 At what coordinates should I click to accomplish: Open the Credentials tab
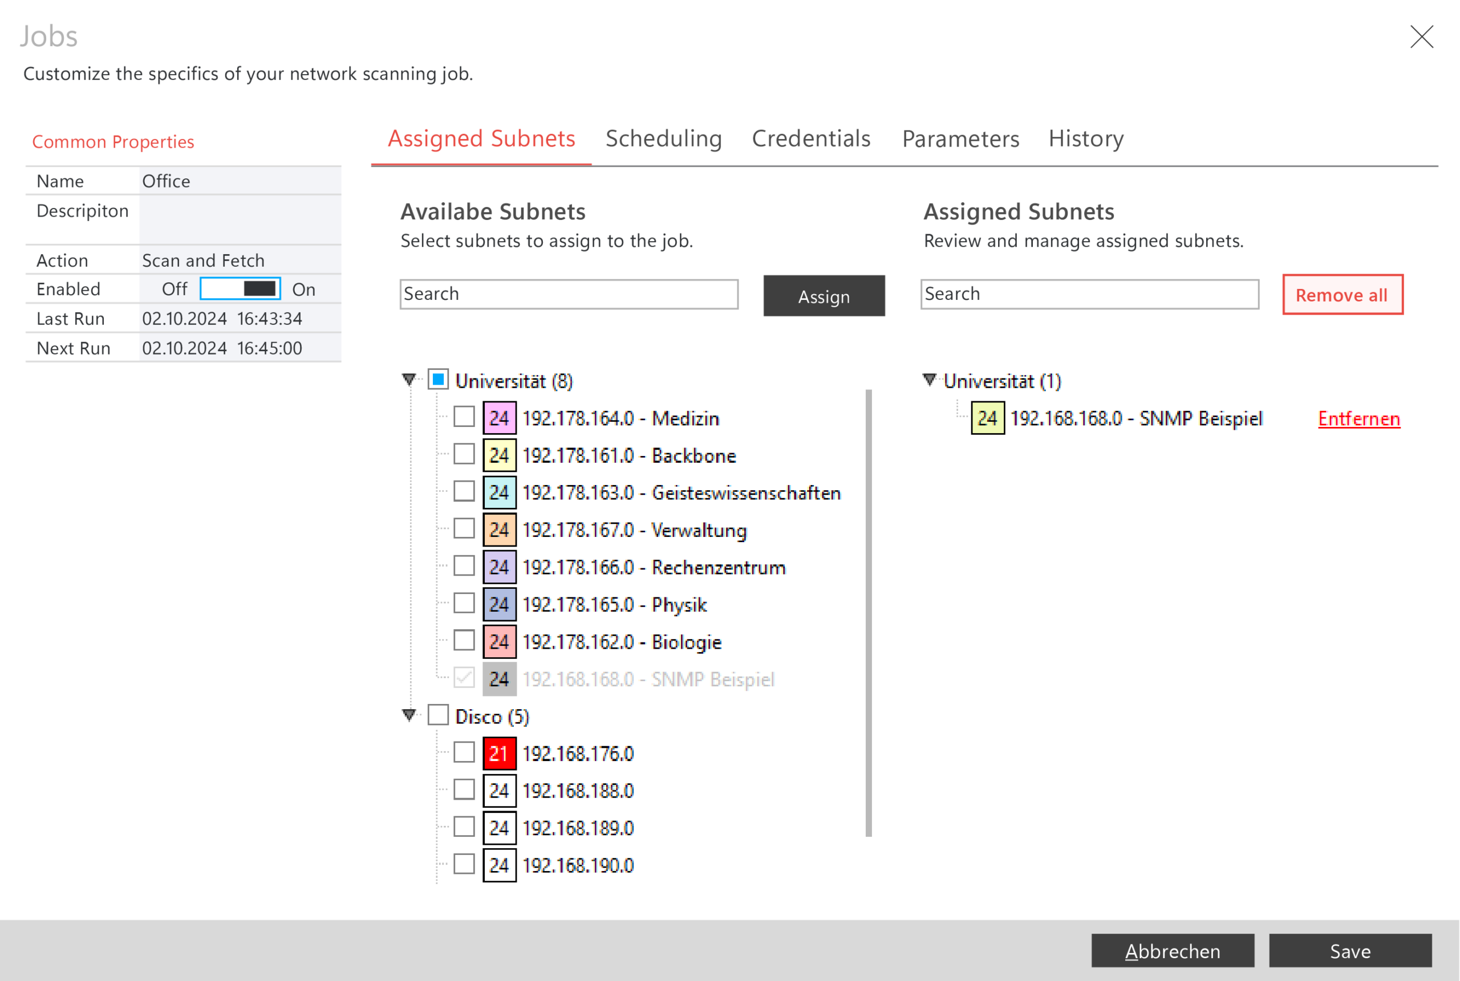click(811, 139)
